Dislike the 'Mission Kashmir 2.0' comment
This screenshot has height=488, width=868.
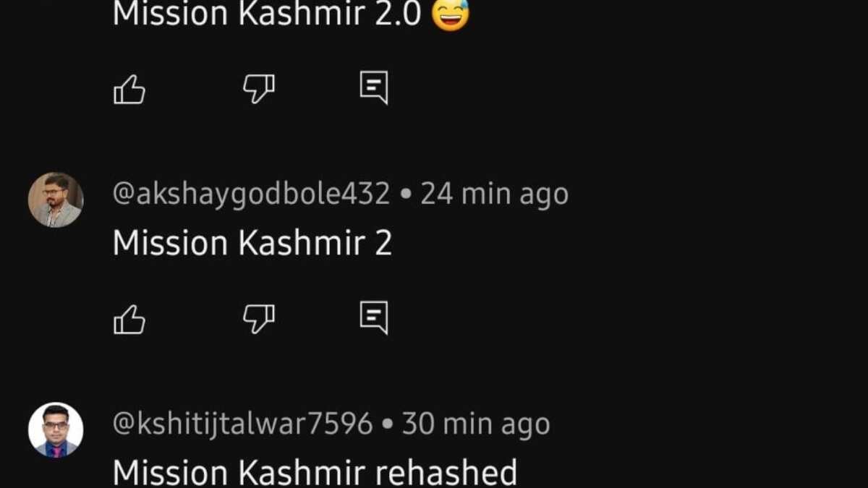258,90
